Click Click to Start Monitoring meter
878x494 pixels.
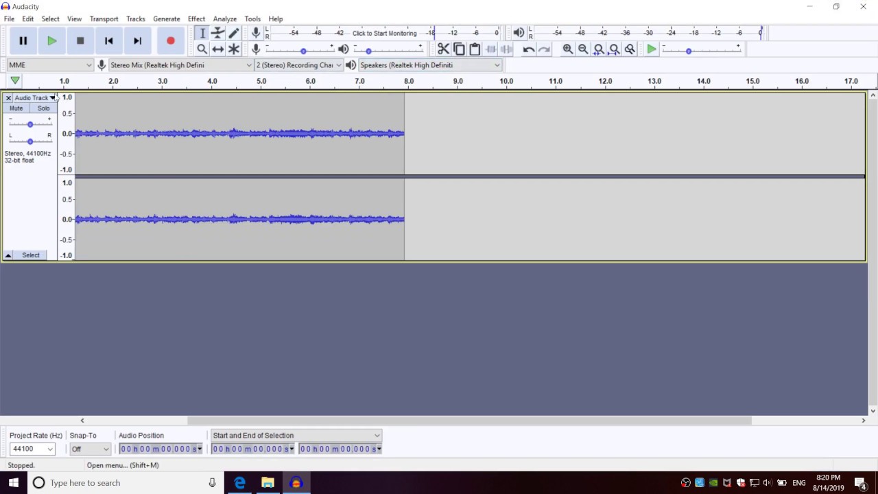[x=384, y=33]
